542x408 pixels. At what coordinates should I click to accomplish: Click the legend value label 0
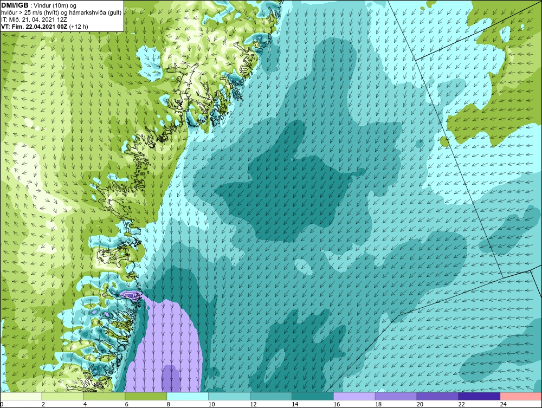pos(2,404)
